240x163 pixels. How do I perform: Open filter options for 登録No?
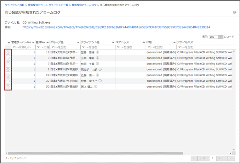click(38, 47)
